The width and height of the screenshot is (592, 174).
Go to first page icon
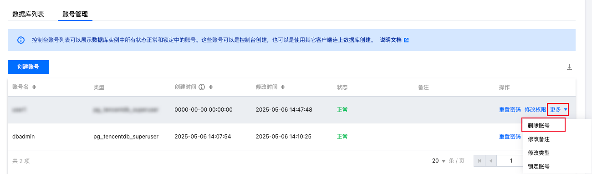click(x=480, y=161)
